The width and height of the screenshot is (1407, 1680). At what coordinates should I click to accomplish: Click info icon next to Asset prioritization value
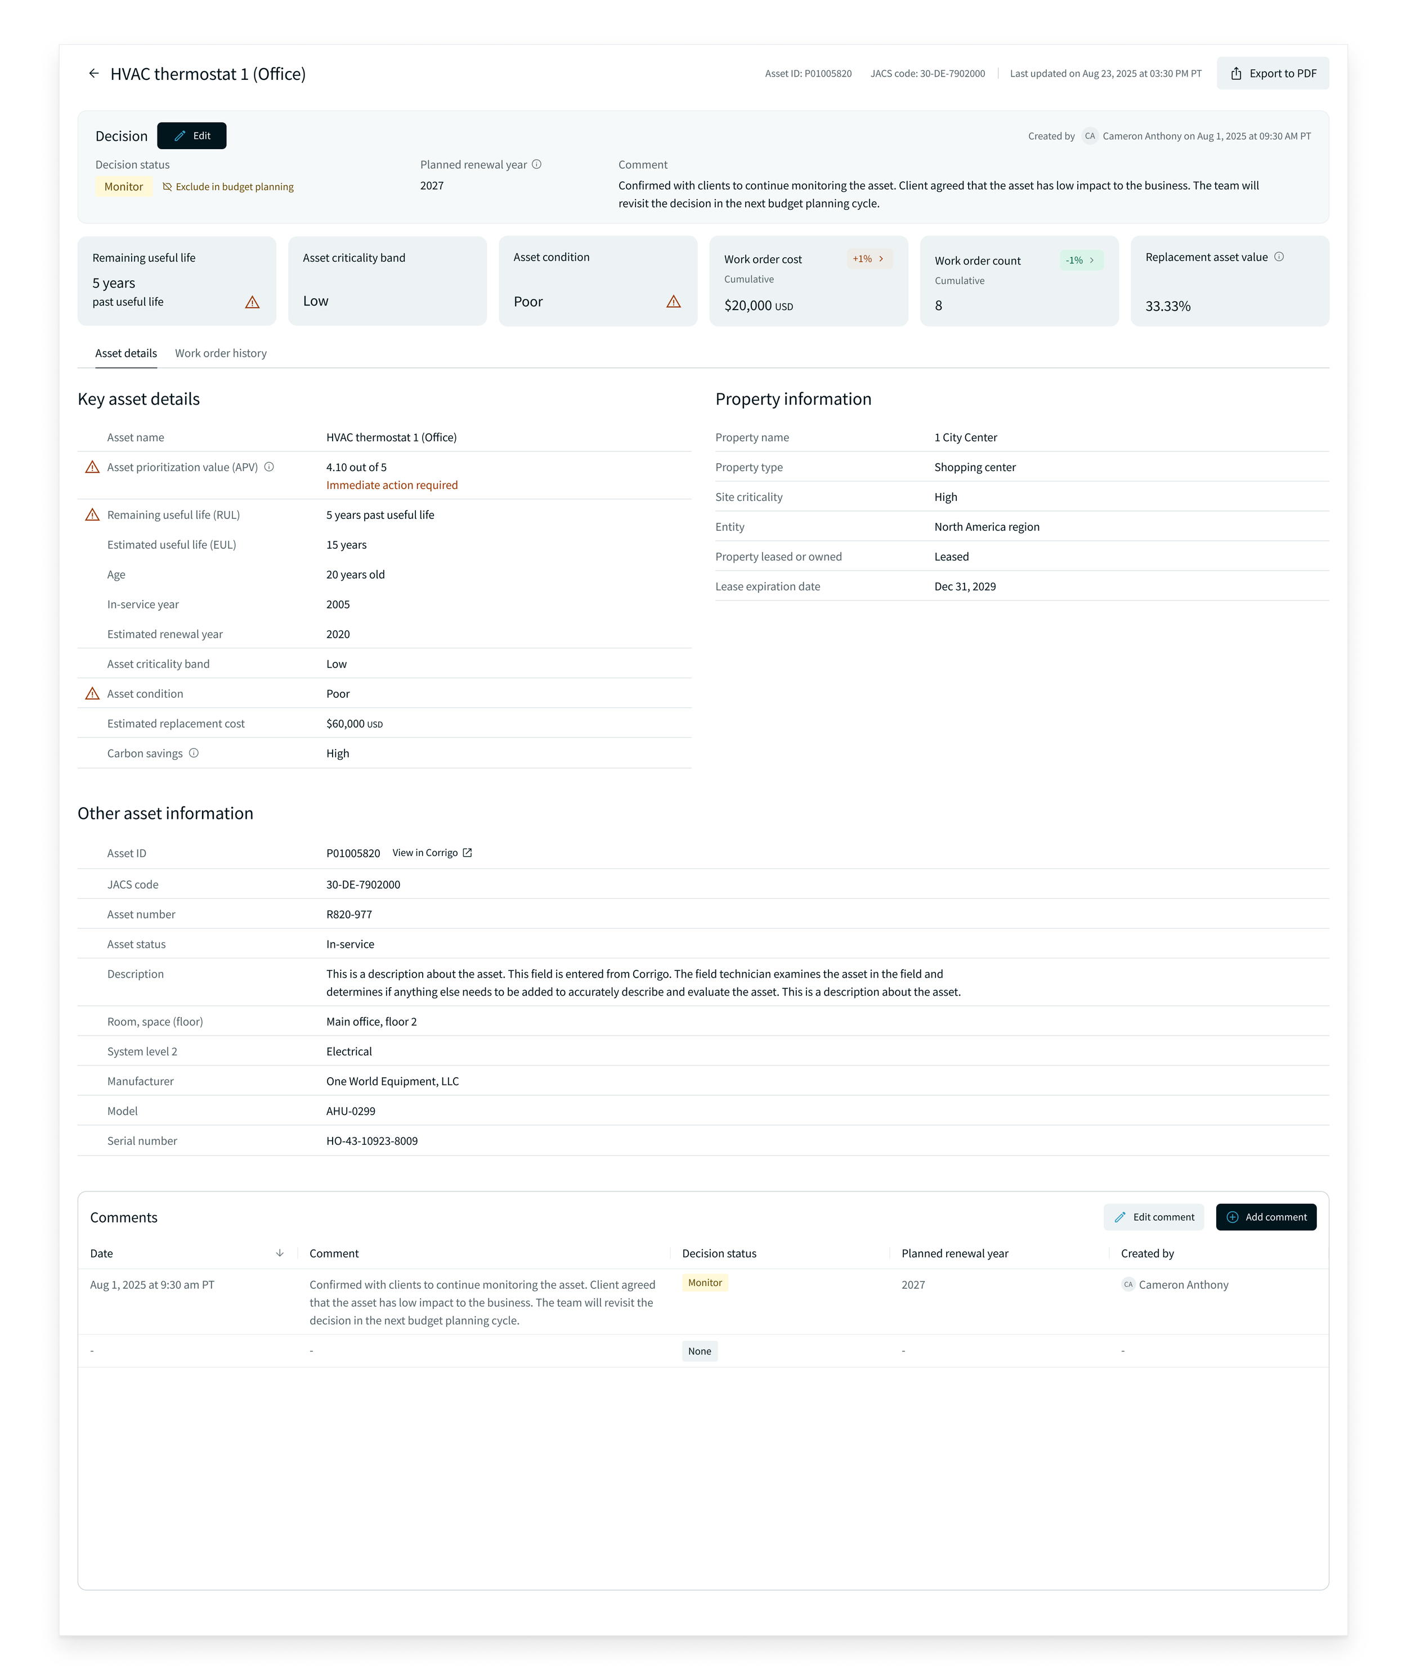coord(269,467)
